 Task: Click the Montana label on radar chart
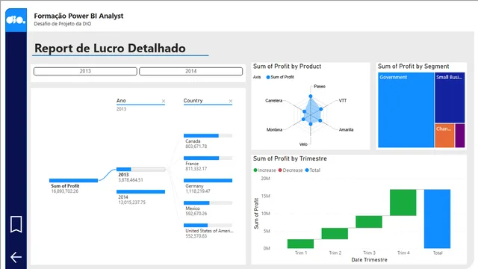pos(274,129)
